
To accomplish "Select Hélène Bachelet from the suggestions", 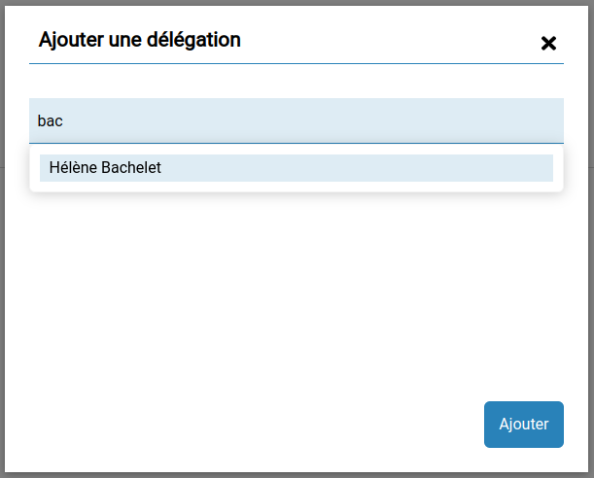I will pos(297,168).
